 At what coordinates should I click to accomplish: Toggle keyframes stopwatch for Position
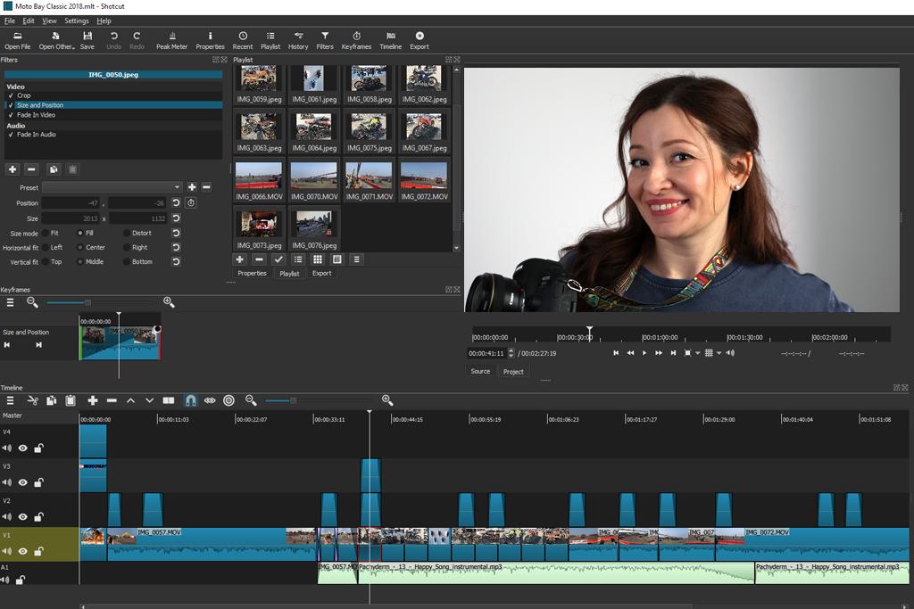(x=191, y=202)
